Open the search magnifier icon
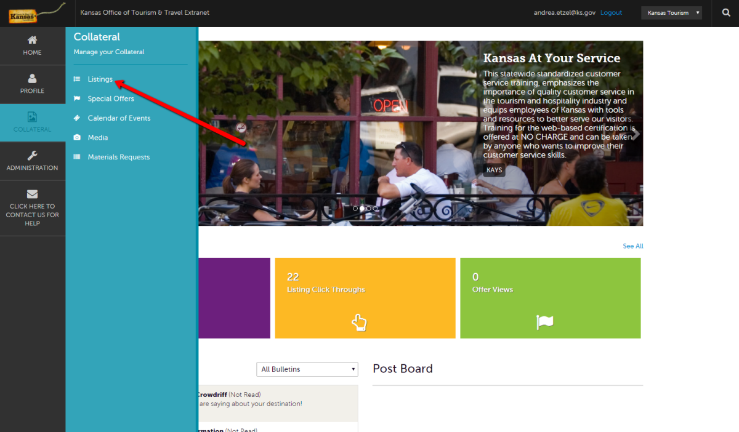 point(725,13)
